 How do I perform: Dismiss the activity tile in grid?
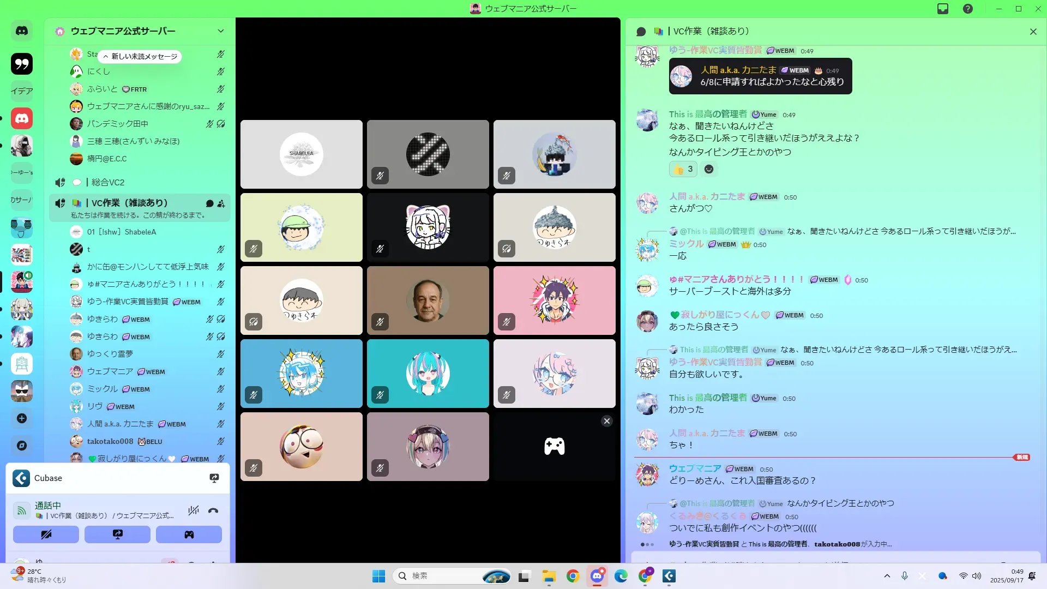[606, 421]
